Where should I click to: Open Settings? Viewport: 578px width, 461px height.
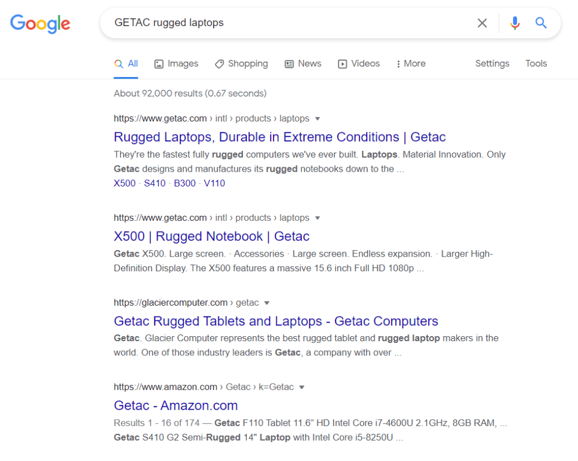tap(492, 64)
